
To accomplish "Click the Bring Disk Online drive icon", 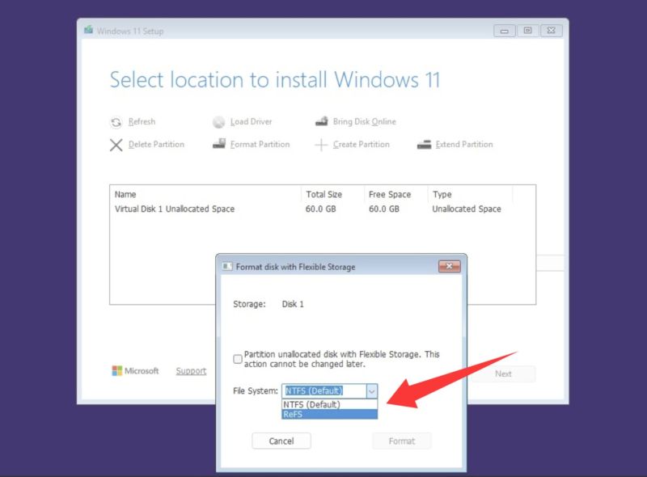I will [321, 121].
